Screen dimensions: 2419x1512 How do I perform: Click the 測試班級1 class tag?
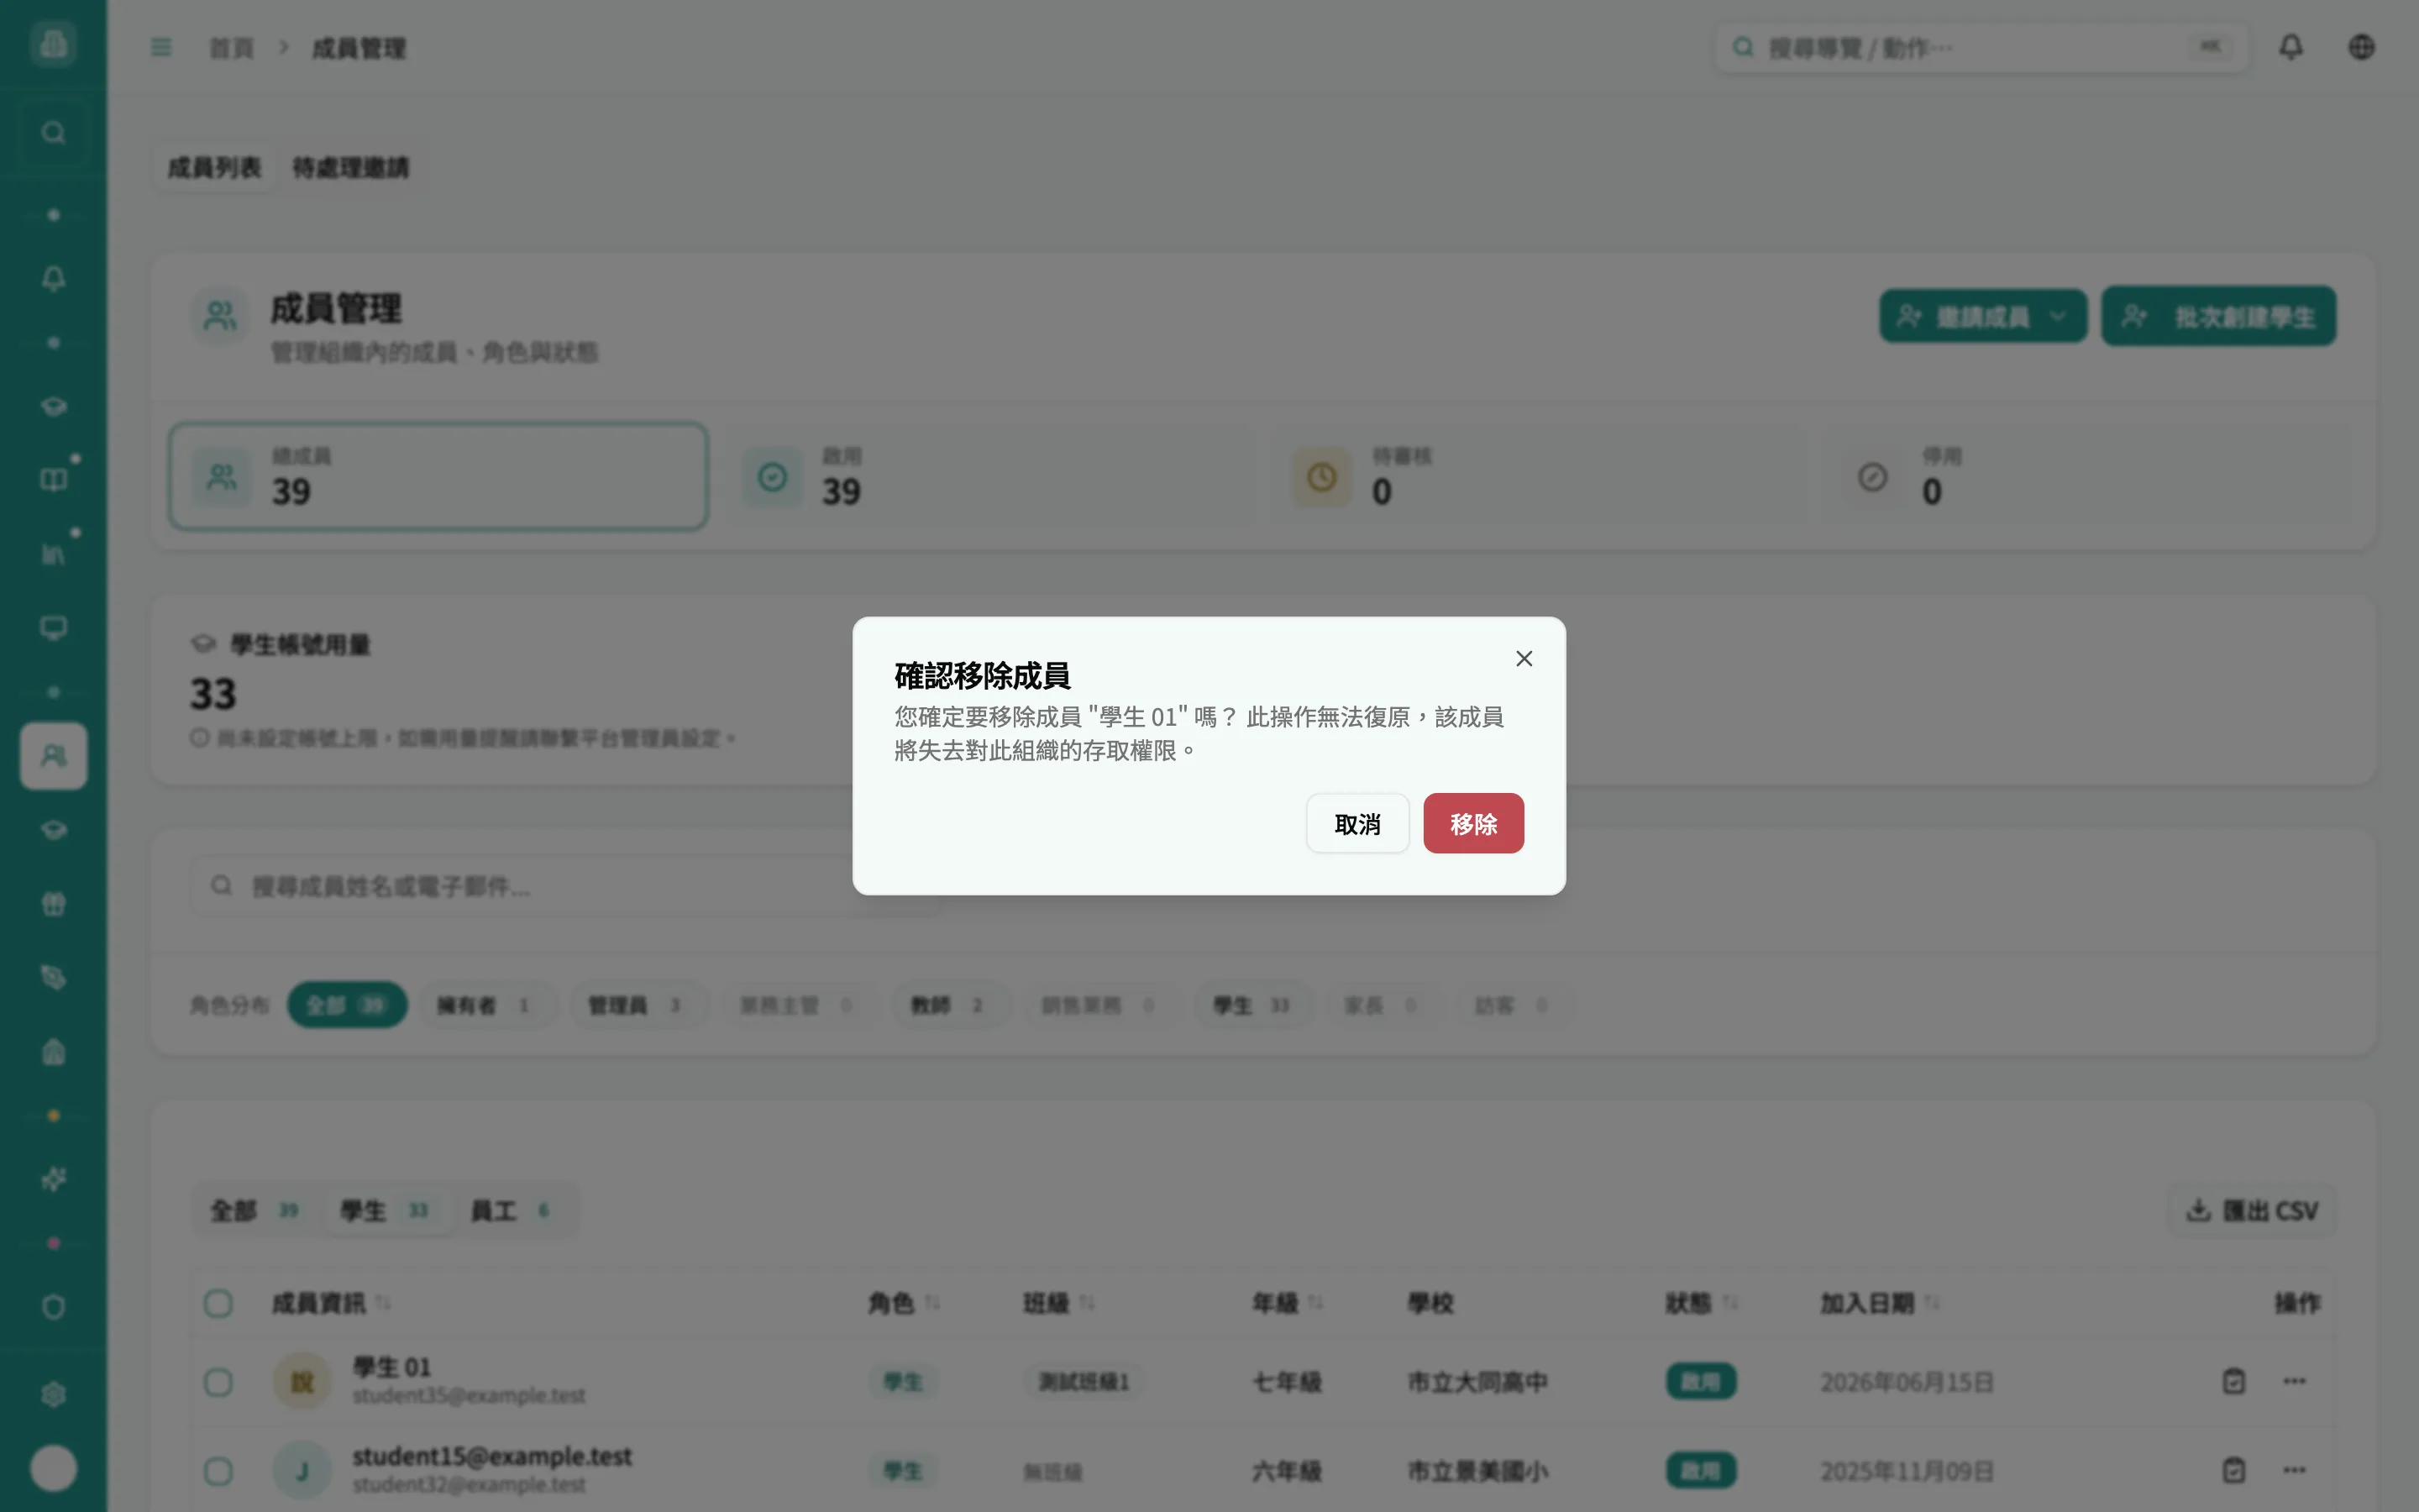1084,1382
